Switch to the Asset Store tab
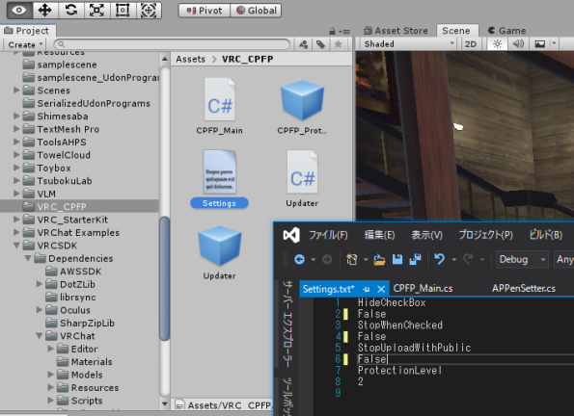The height and width of the screenshot is (416, 574). point(396,31)
